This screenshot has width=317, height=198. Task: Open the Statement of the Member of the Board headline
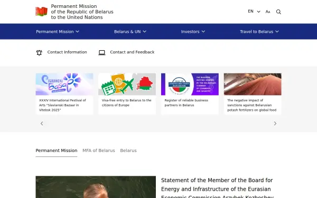click(217, 188)
